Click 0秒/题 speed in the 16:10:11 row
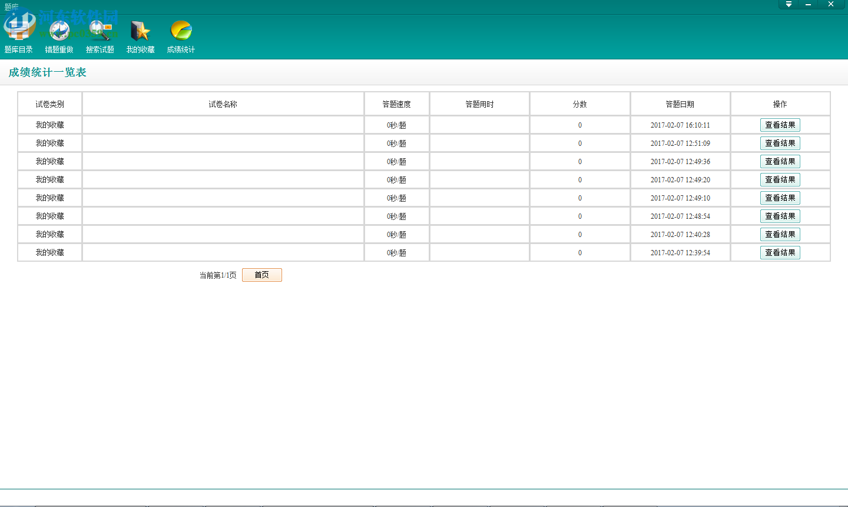 click(397, 125)
